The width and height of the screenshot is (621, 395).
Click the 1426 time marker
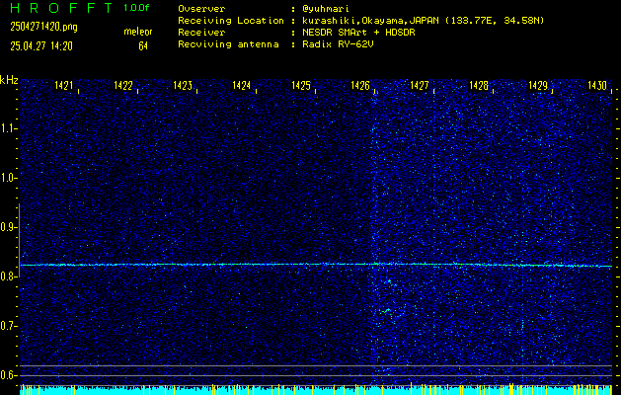point(360,85)
